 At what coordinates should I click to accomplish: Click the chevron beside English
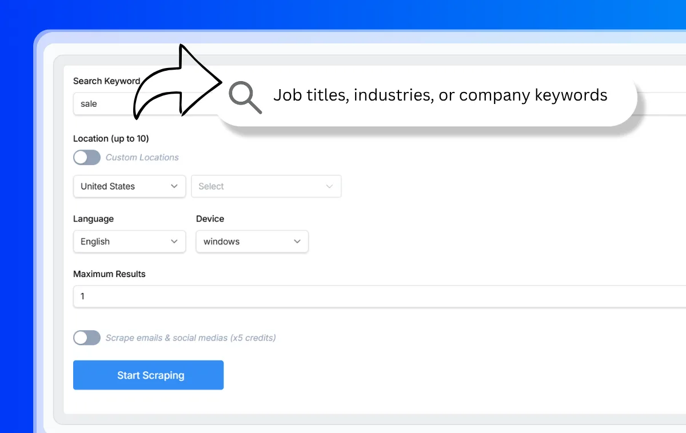[174, 242]
